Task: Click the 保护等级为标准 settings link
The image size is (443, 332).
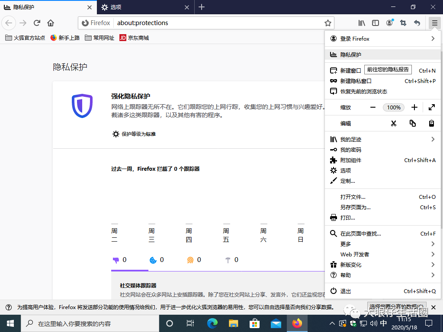Action: click(134, 134)
